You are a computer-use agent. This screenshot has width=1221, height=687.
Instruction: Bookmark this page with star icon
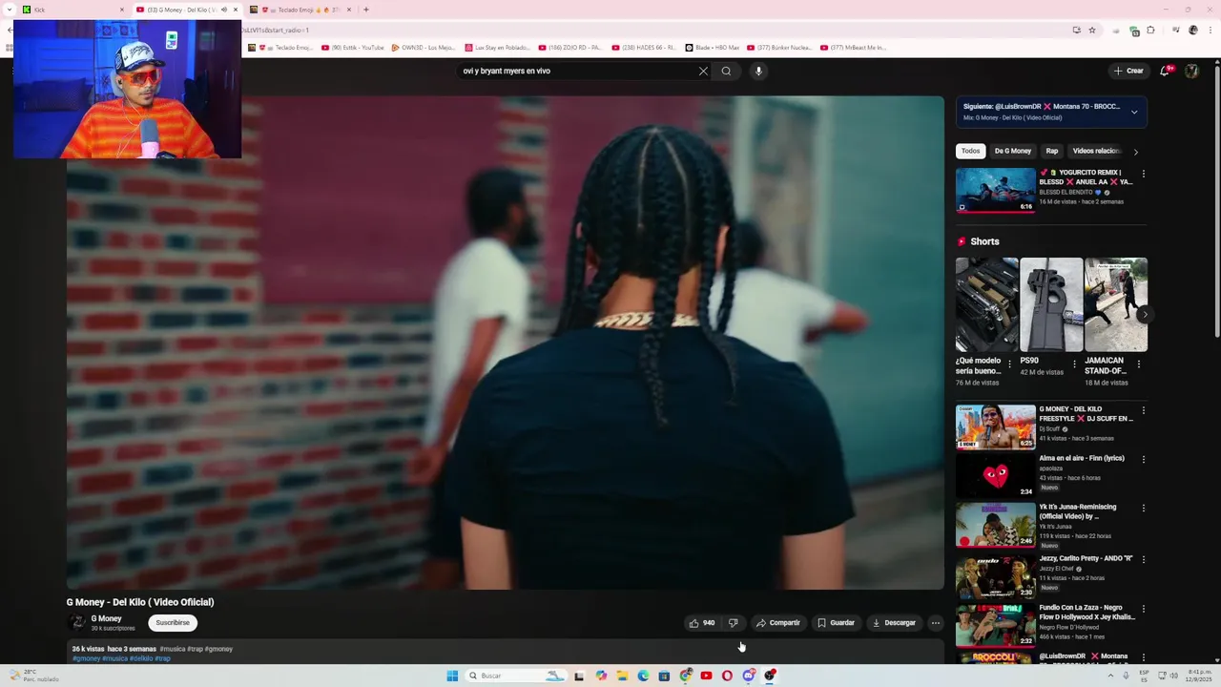[x=1092, y=31]
